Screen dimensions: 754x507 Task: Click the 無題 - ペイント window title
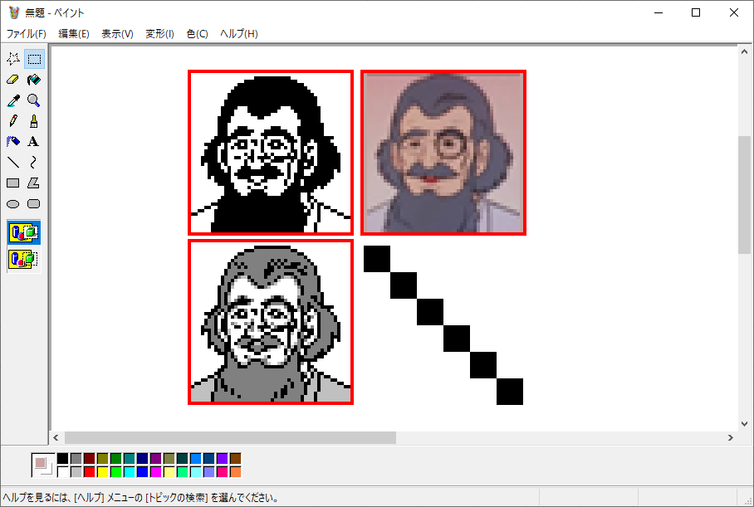(55, 13)
